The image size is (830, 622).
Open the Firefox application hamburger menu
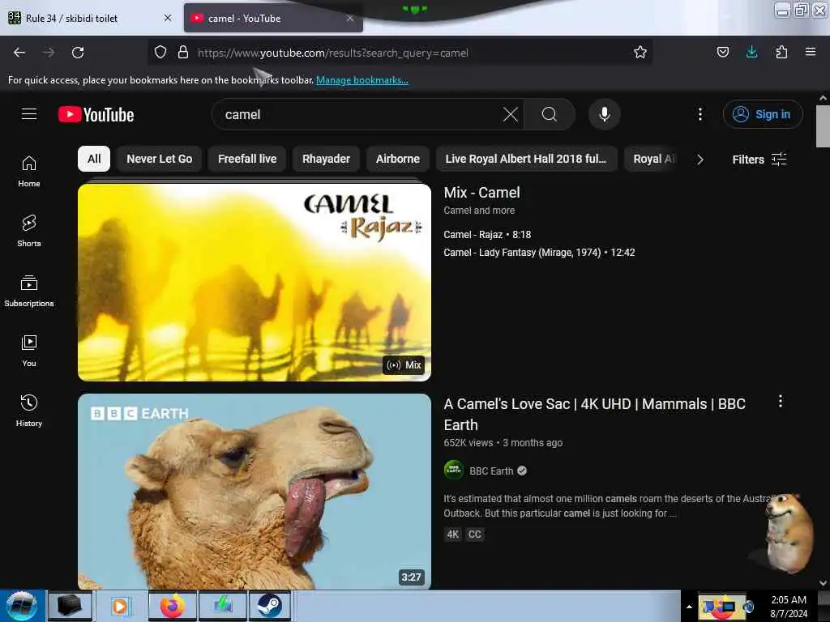811,53
